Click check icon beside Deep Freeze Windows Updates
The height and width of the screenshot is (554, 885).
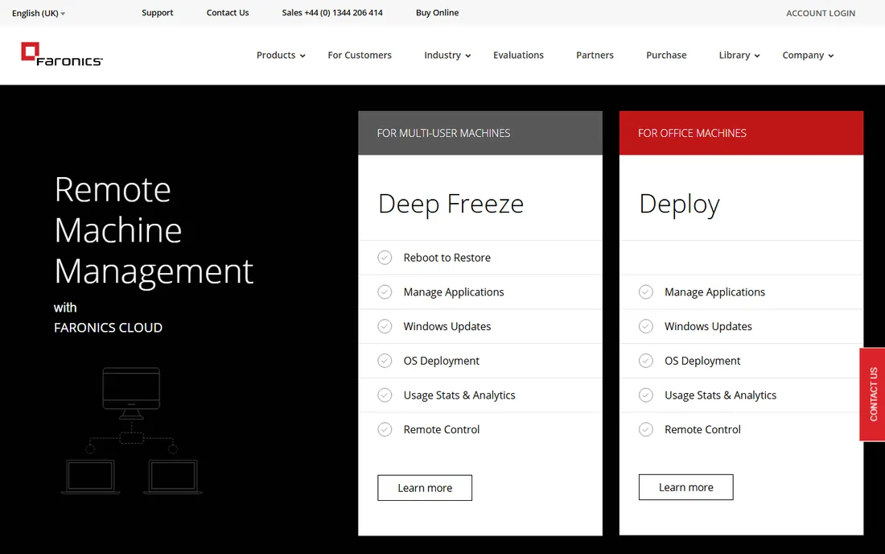tap(385, 326)
